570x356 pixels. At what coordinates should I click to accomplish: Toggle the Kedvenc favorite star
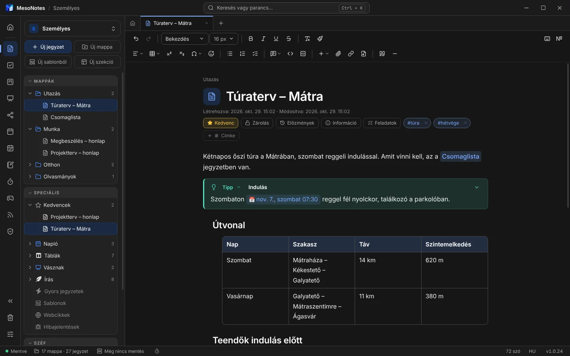tap(220, 123)
